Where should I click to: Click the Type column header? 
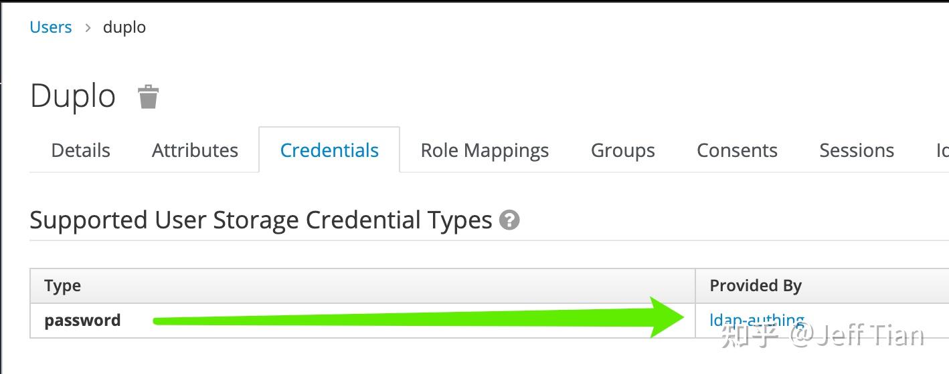pos(62,286)
